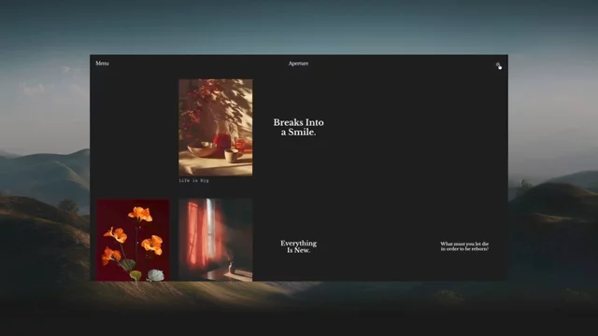Open the orange flowers on red photo
Viewport: 598px width, 336px height.
133,240
